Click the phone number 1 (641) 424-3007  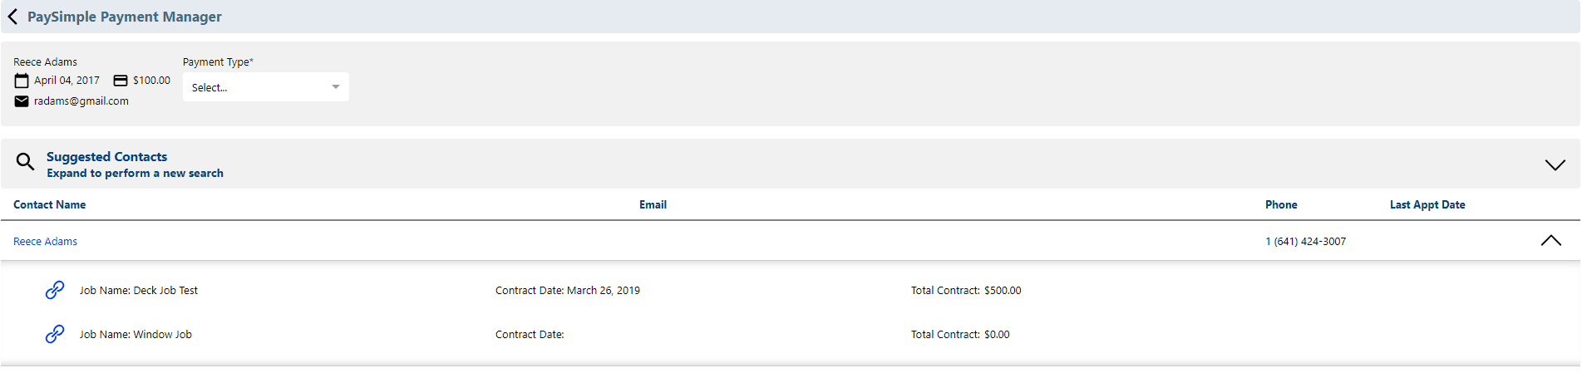click(x=1305, y=242)
